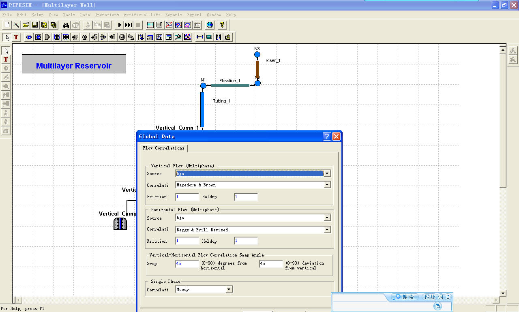Image resolution: width=519 pixels, height=312 pixels.
Task: Pick the vertical completion tool with blue arrows
Action: pos(57,37)
